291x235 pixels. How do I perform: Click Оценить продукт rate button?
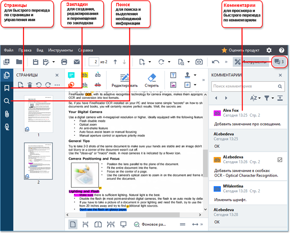pyautogui.click(x=240, y=50)
